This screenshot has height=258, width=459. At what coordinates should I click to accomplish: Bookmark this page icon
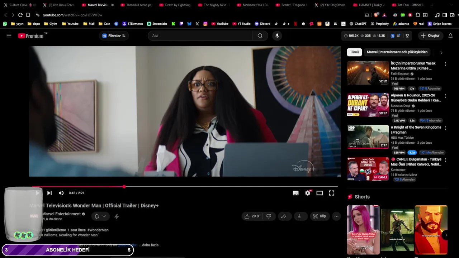point(28,15)
